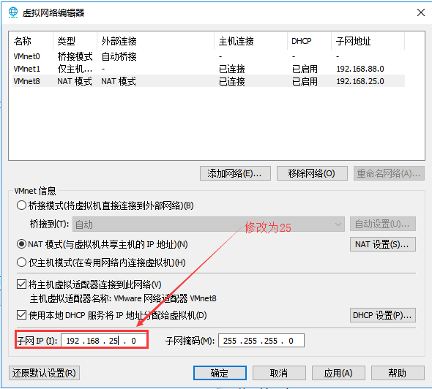This screenshot has height=389, width=432.
Task: Click the 重命名网络(A)... button
Action: click(389, 173)
